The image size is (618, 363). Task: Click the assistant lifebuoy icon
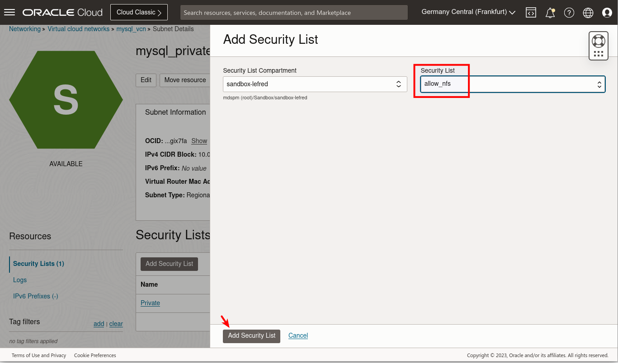point(598,41)
